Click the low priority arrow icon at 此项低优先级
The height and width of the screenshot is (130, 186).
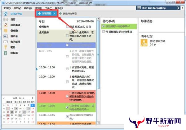pos(70,67)
